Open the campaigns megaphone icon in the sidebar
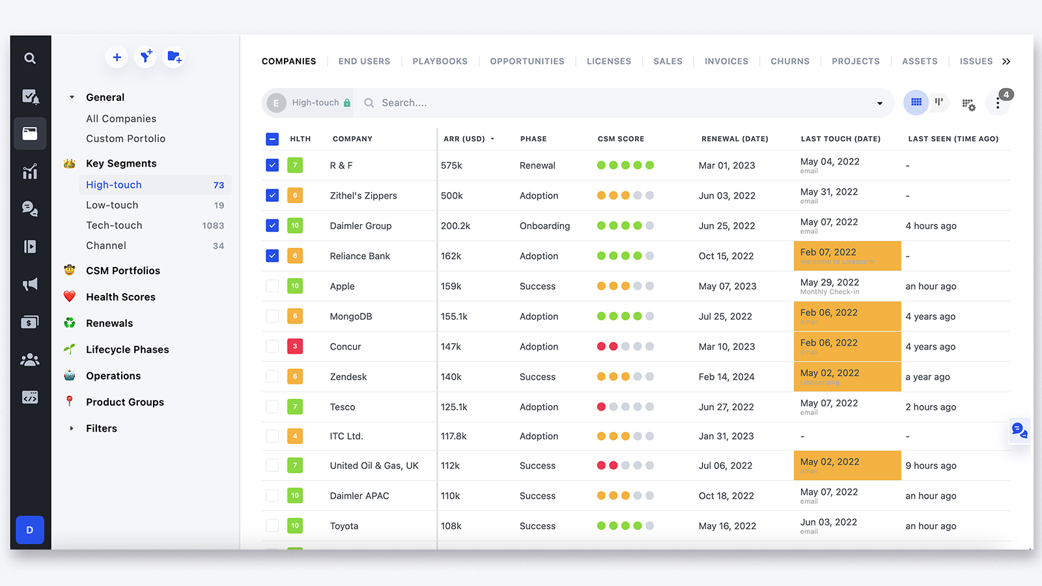 click(30, 284)
